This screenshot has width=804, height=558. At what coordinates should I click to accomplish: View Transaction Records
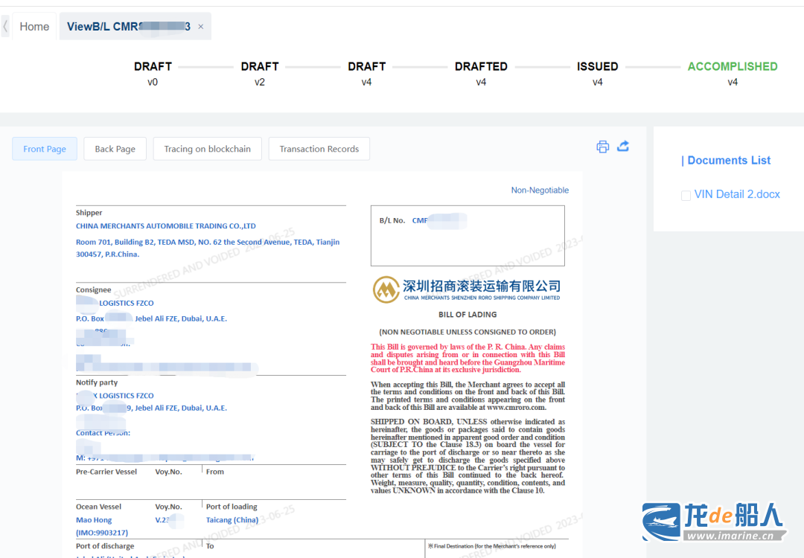point(319,149)
